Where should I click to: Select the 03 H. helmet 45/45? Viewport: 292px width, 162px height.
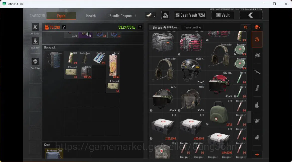pos(163,98)
